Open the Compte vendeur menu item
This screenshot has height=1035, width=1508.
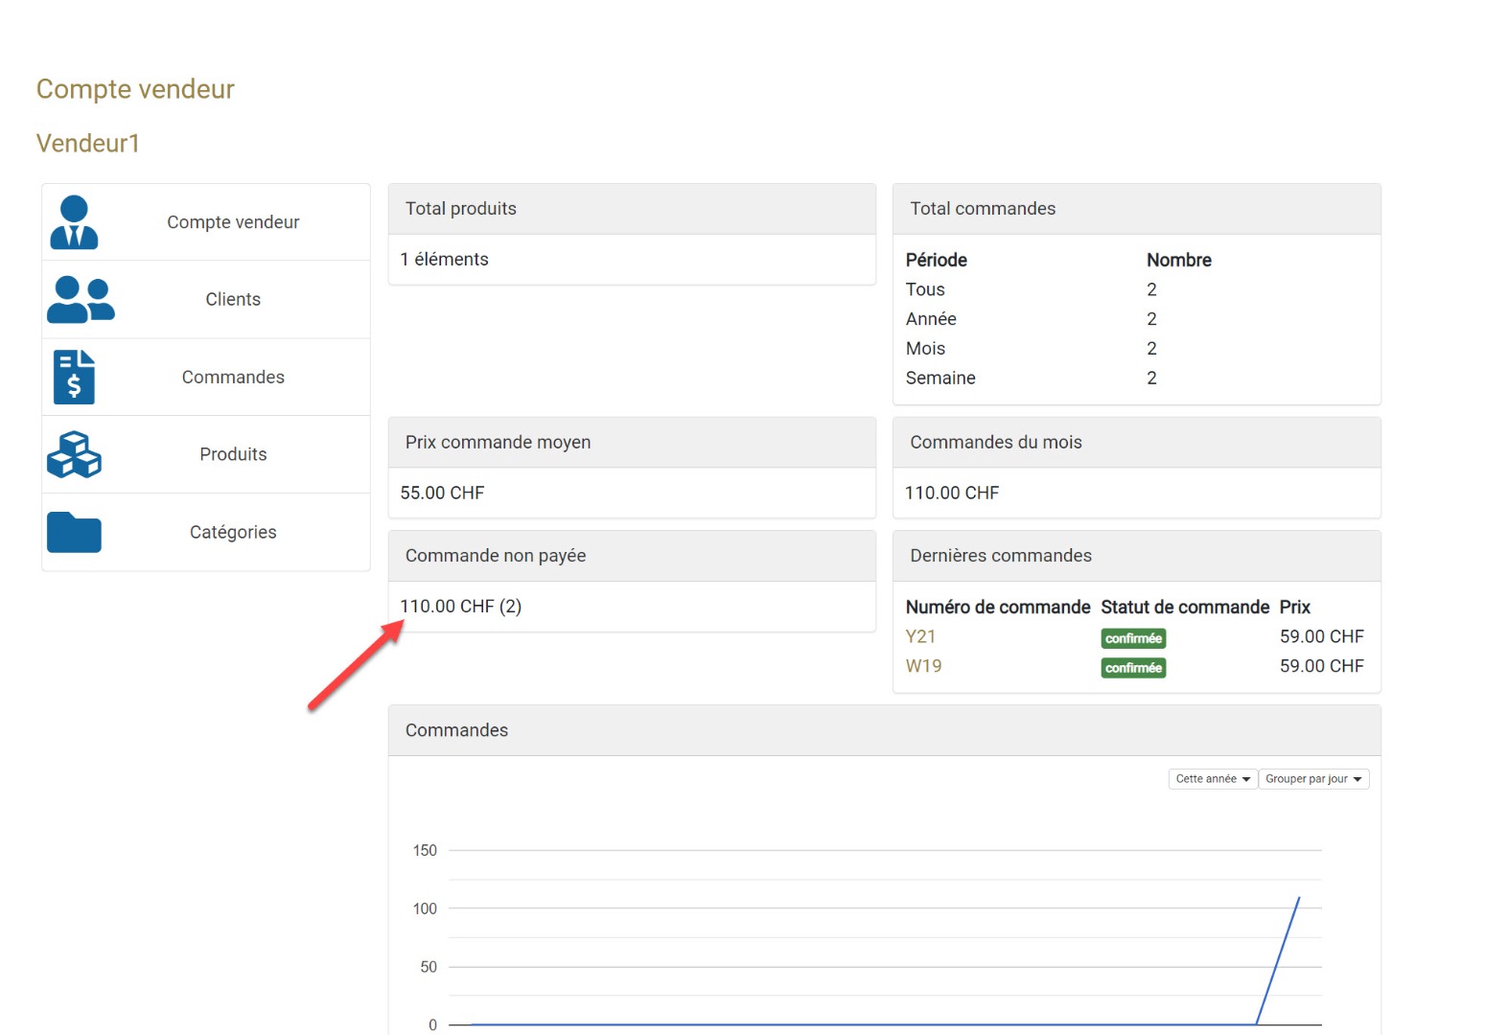click(233, 222)
